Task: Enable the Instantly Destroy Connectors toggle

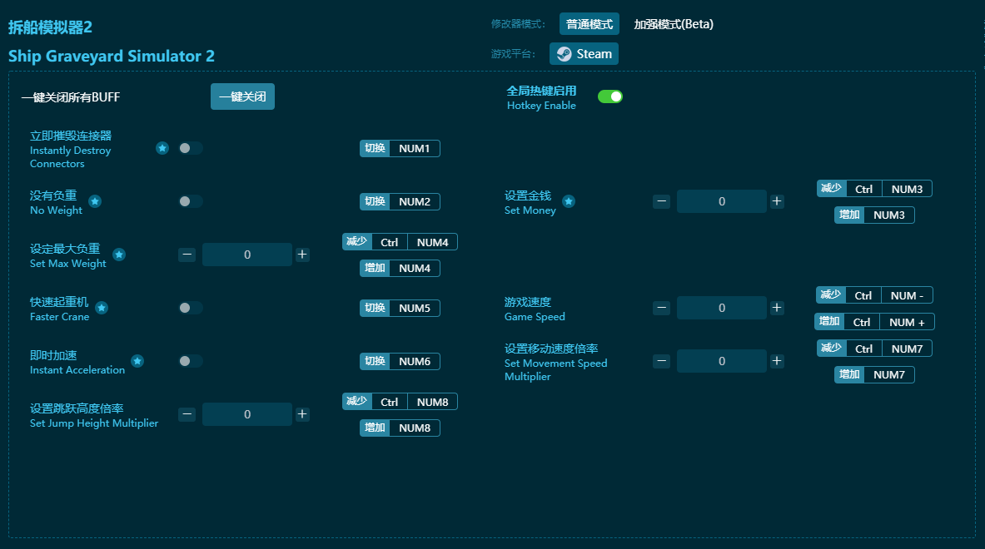Action: [x=190, y=147]
